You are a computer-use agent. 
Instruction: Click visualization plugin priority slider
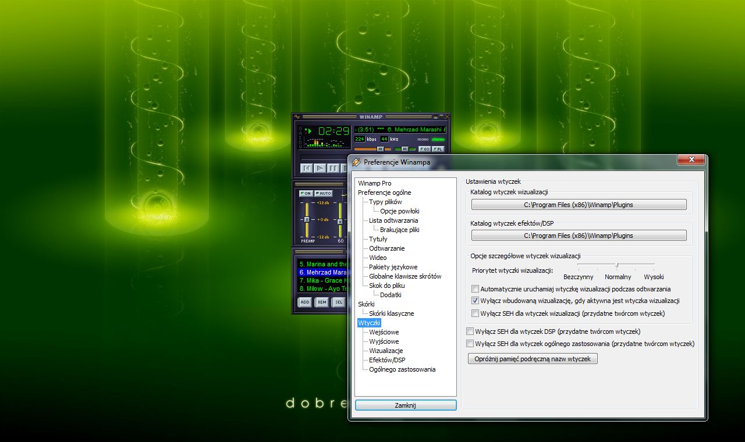[x=616, y=265]
